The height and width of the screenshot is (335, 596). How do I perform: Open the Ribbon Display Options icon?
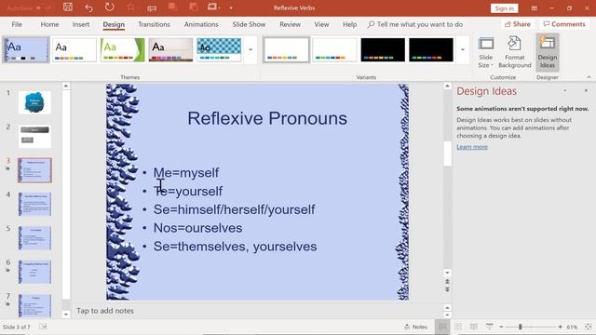point(534,8)
